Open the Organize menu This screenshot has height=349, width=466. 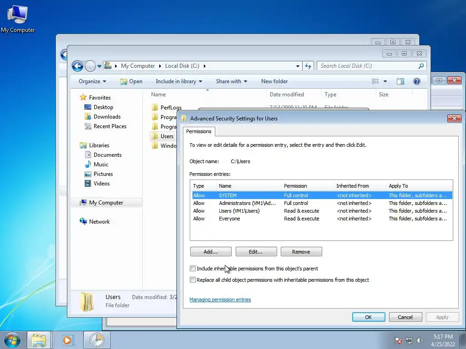(92, 81)
